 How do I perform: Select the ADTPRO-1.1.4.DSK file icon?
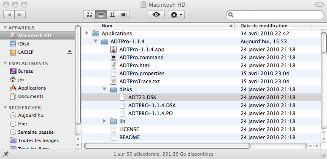122,106
